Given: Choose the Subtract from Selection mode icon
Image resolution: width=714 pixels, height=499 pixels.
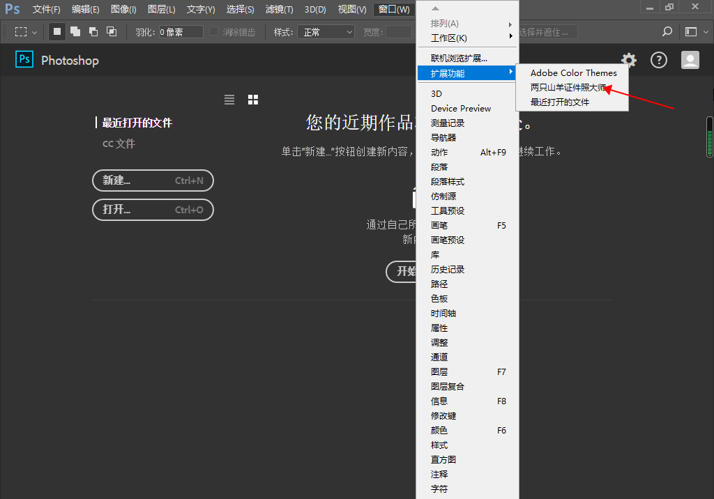Looking at the screenshot, I should click(93, 31).
